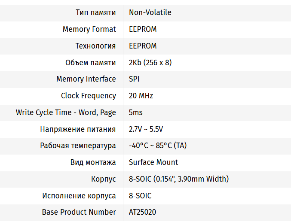Click the 'Технология' label
Viewport: 291px width, 222px height.
95,46
